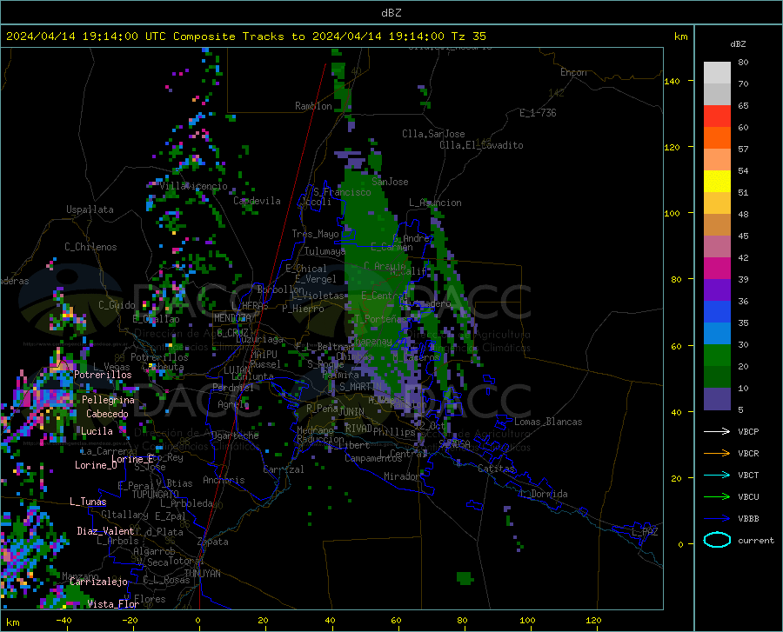
Task: Click the 'Uspallata' map label
Action: [90, 210]
